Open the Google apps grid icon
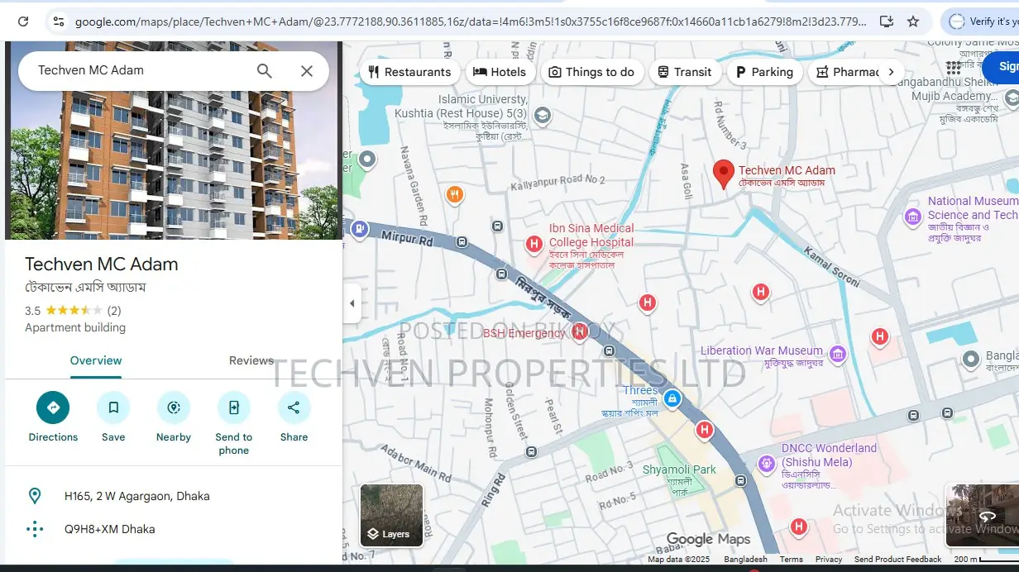 click(x=954, y=67)
